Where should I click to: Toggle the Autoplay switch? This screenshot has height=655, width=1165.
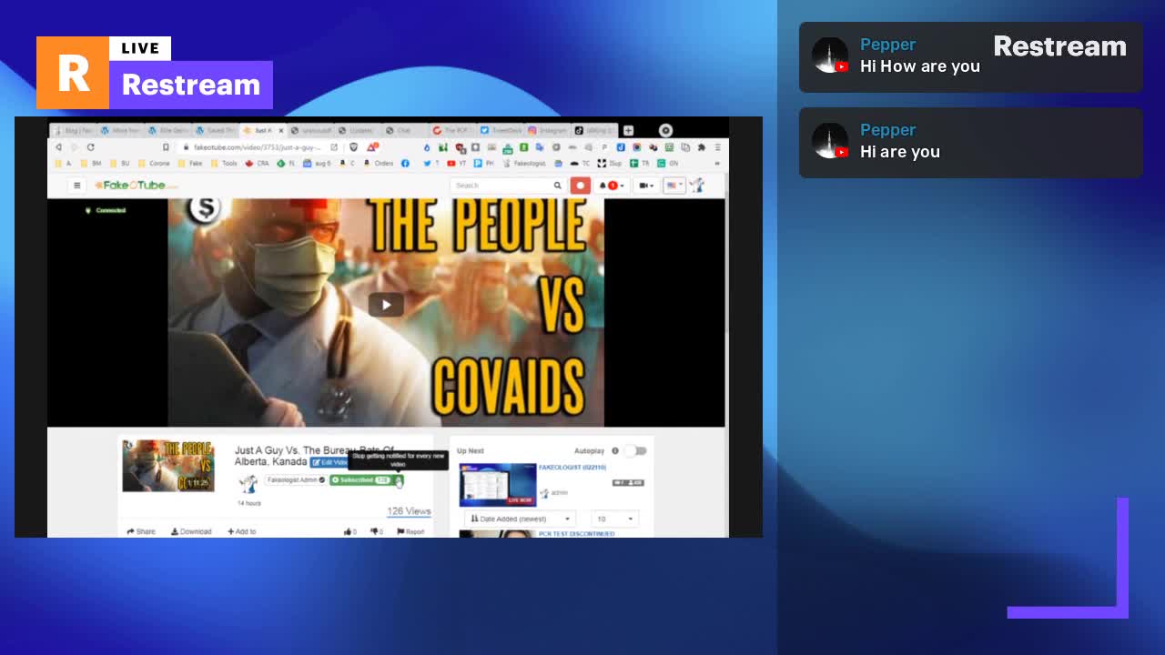coord(635,451)
